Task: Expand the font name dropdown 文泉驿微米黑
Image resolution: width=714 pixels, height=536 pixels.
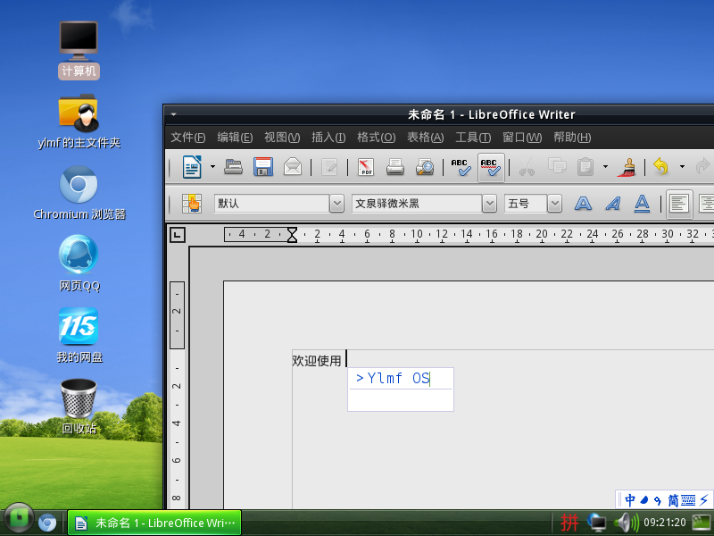Action: 489,204
